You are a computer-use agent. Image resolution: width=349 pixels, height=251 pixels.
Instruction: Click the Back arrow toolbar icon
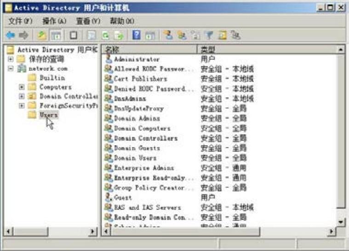tap(11, 35)
